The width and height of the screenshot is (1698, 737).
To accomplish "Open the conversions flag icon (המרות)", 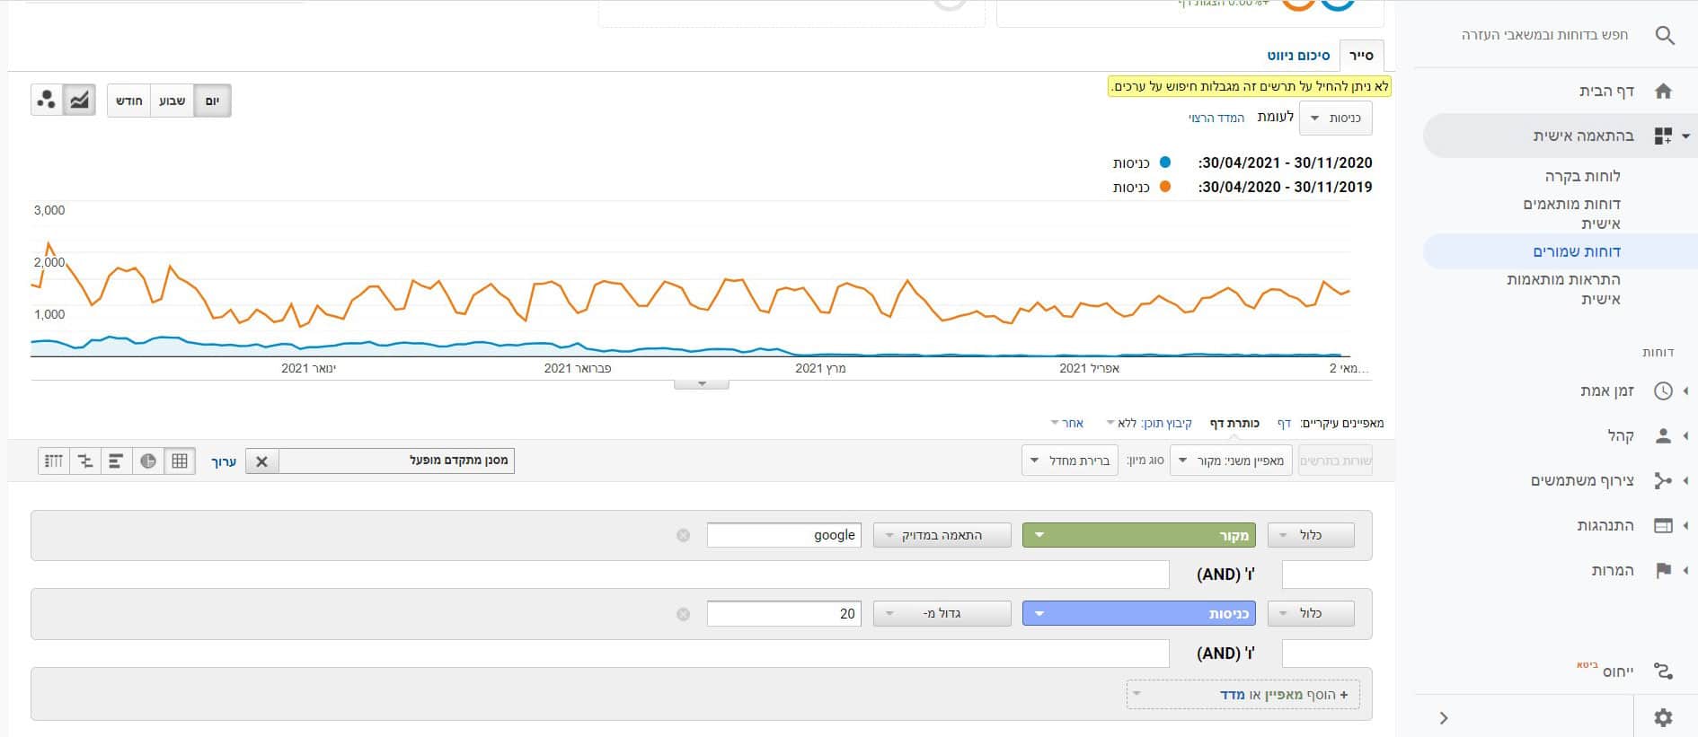I will click(1663, 570).
